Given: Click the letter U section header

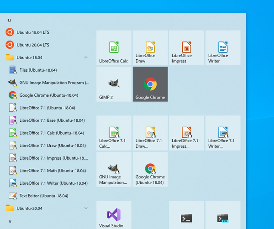Looking at the screenshot, I should (10, 21).
